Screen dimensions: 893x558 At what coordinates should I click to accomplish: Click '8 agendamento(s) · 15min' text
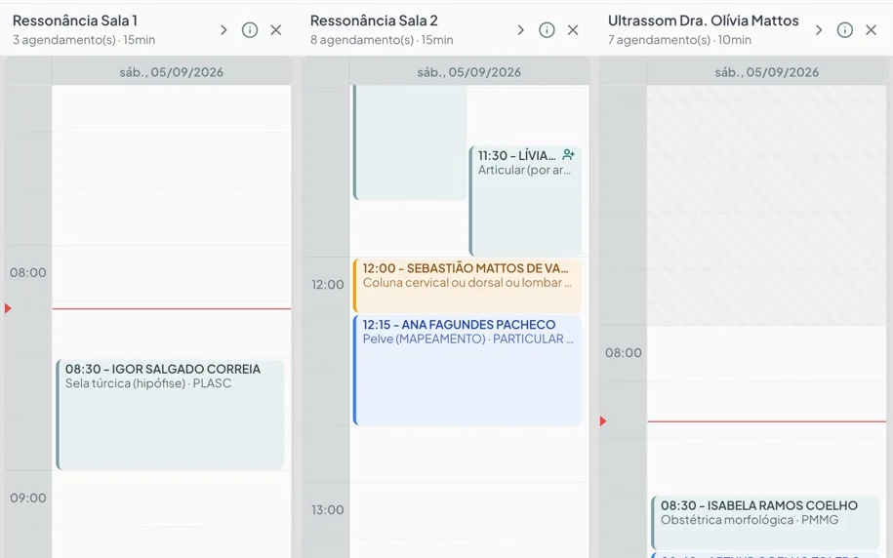pos(382,40)
